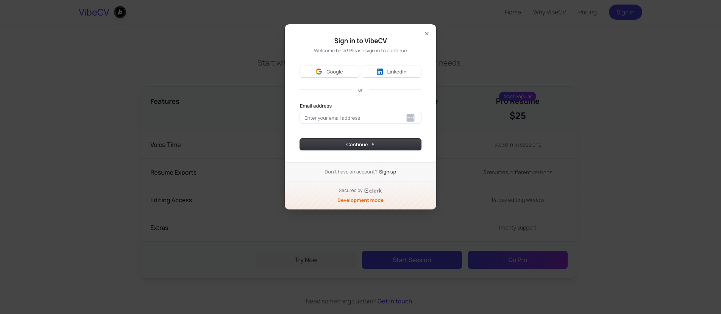
Task: Click the VibeCV logo text
Action: [94, 12]
